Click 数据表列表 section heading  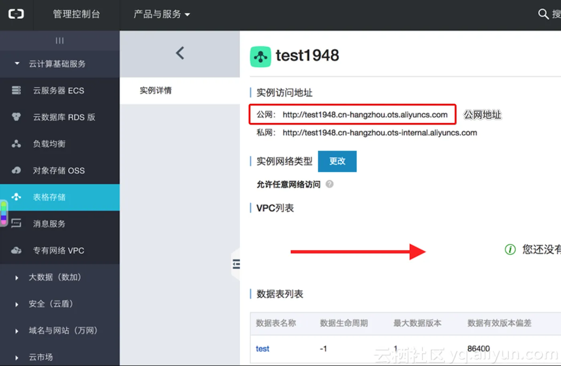tap(280, 294)
